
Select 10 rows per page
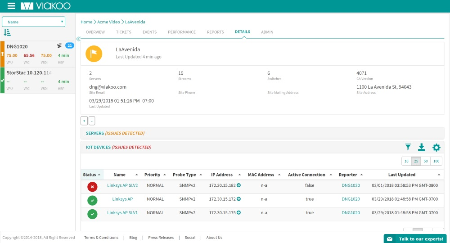pyautogui.click(x=406, y=161)
